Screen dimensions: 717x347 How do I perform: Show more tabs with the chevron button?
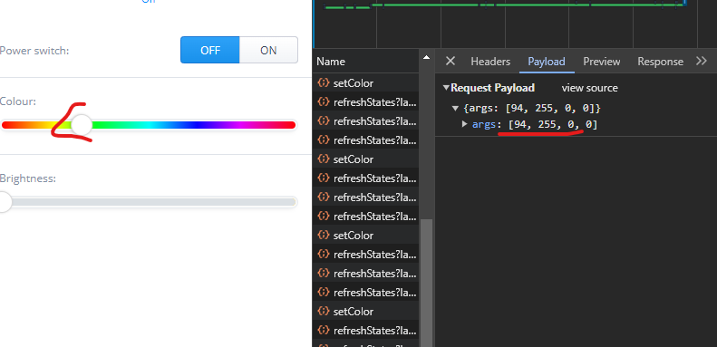701,61
